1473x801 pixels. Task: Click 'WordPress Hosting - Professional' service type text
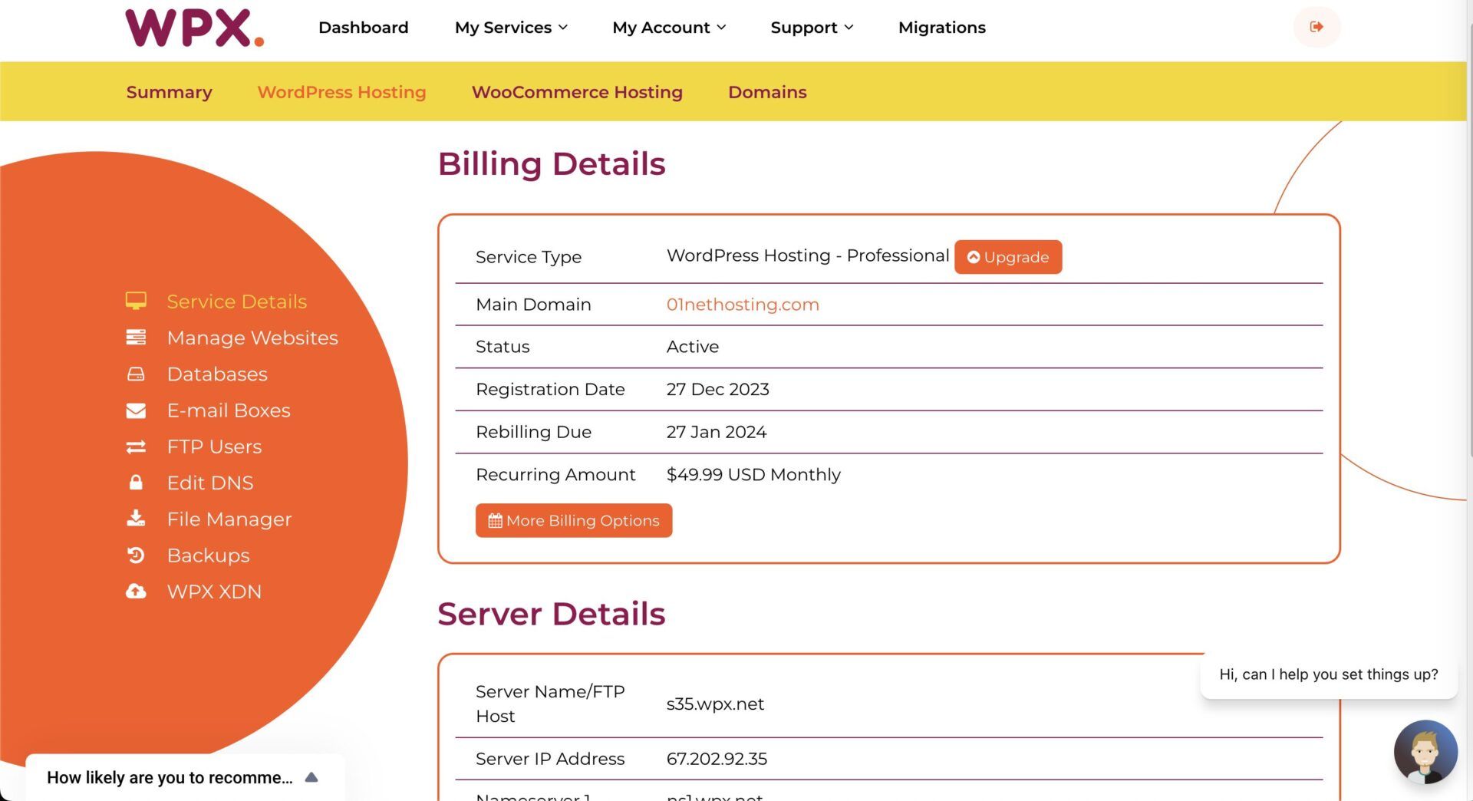pos(808,255)
